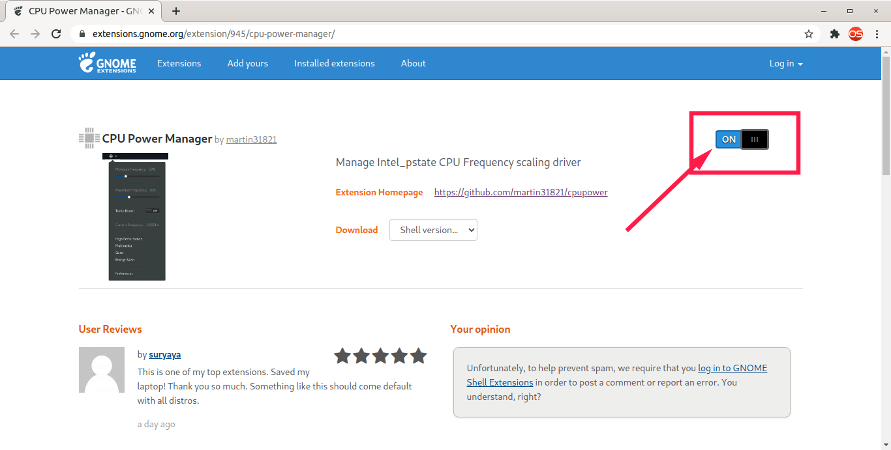891x450 pixels.
Task: Open the Log in dropdown
Action: [x=785, y=63]
